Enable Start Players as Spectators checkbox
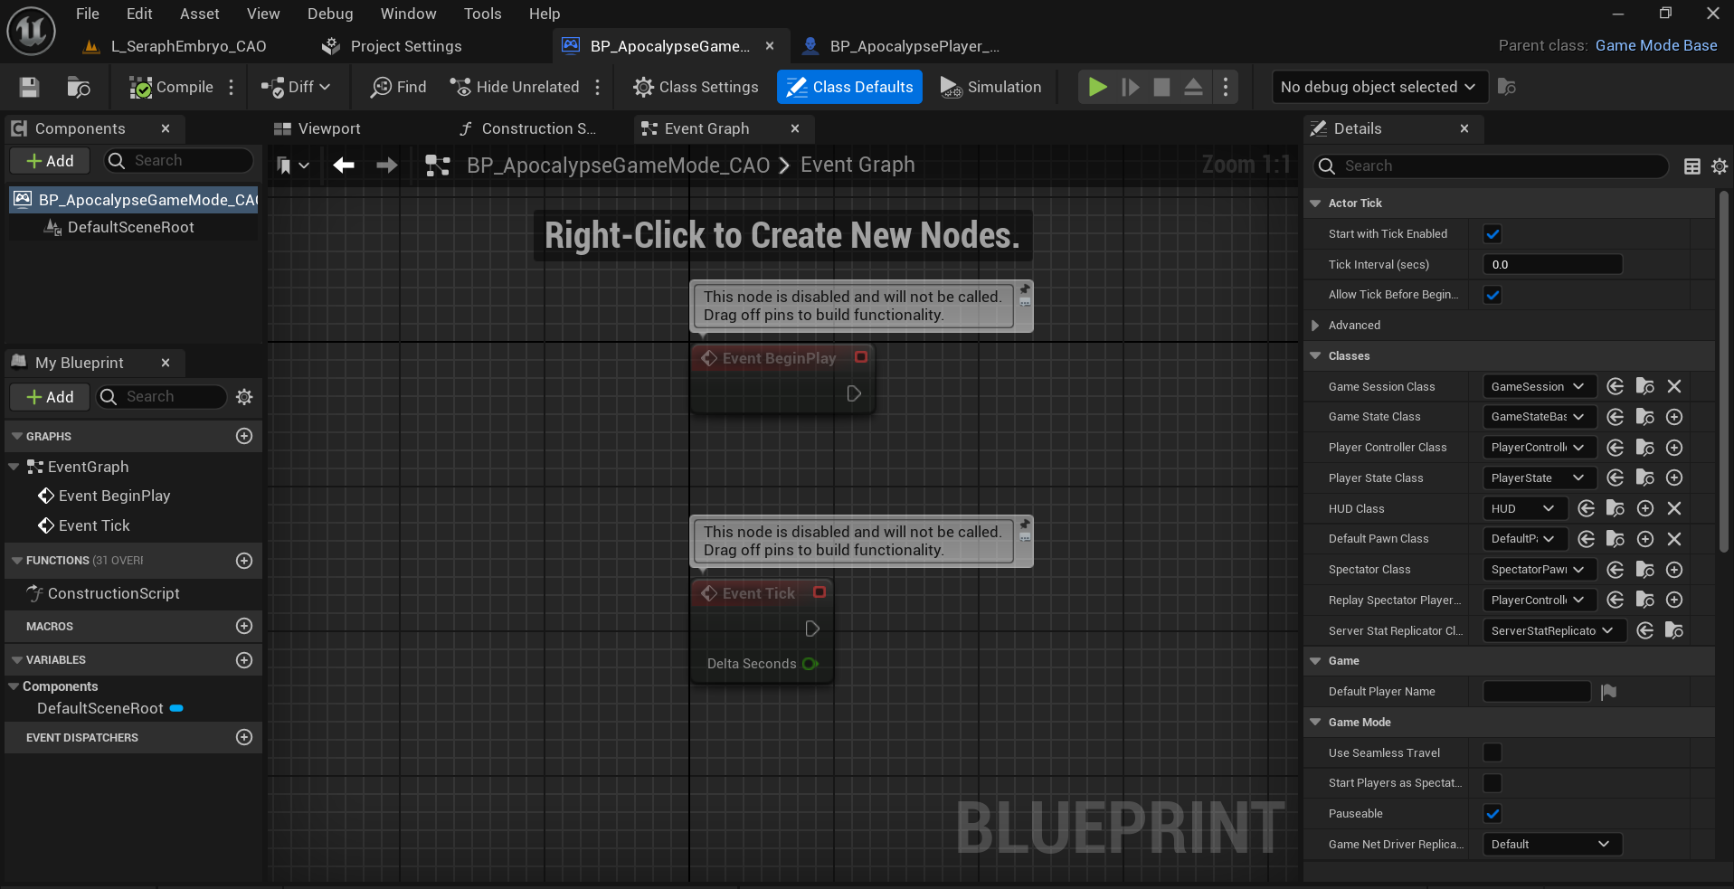The image size is (1734, 889). click(1492, 783)
